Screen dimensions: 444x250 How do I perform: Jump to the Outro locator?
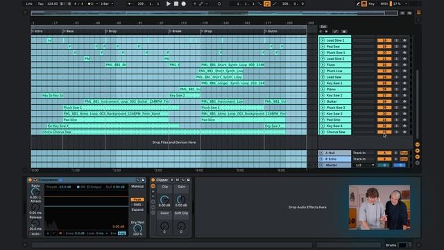271,31
